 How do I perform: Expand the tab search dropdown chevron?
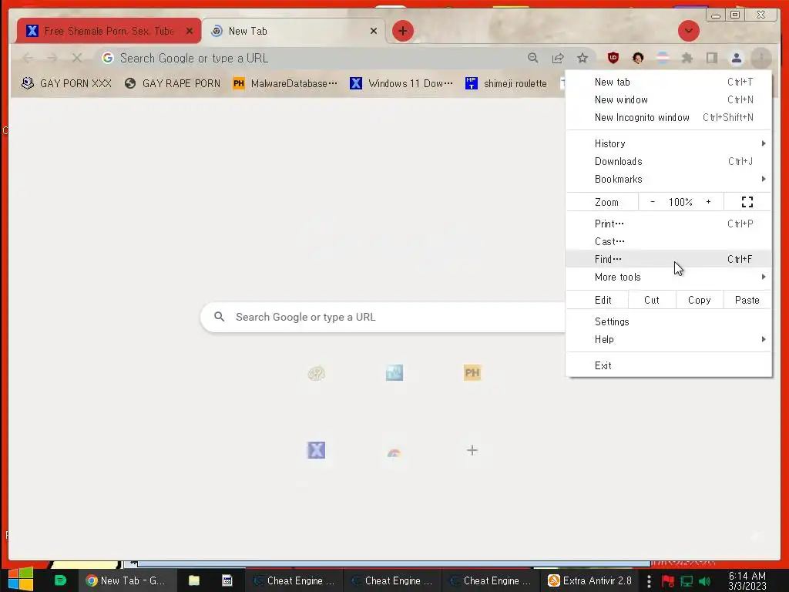click(688, 31)
